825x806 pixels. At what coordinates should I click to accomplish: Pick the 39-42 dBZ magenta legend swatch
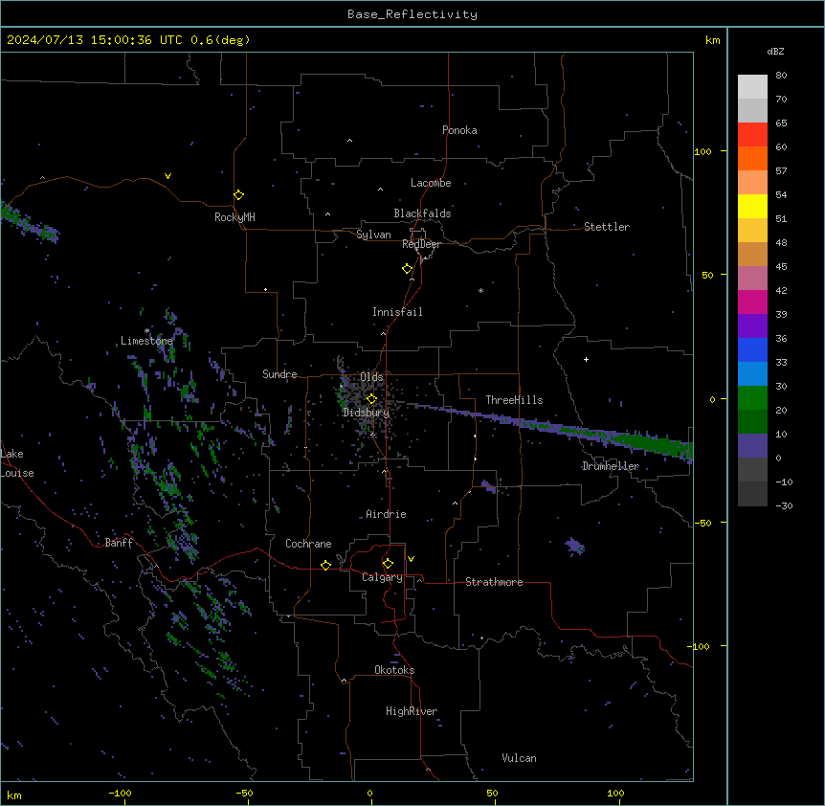click(x=752, y=302)
